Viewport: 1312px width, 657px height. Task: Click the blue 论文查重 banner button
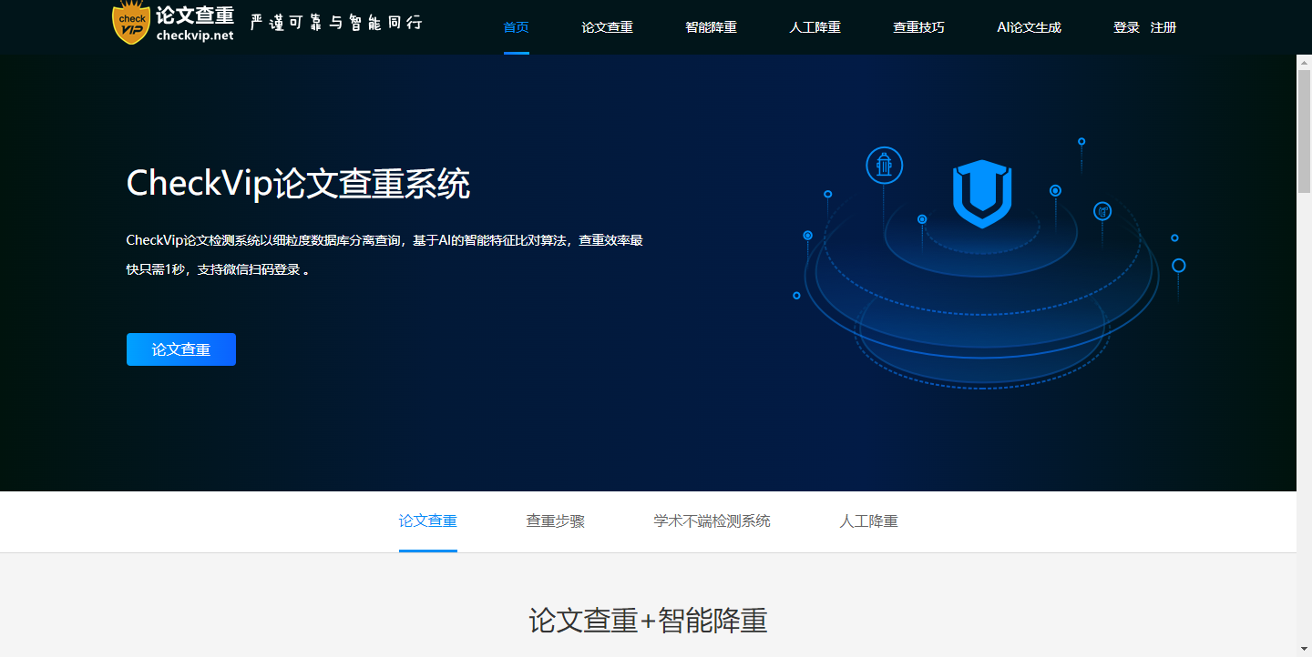click(x=181, y=349)
